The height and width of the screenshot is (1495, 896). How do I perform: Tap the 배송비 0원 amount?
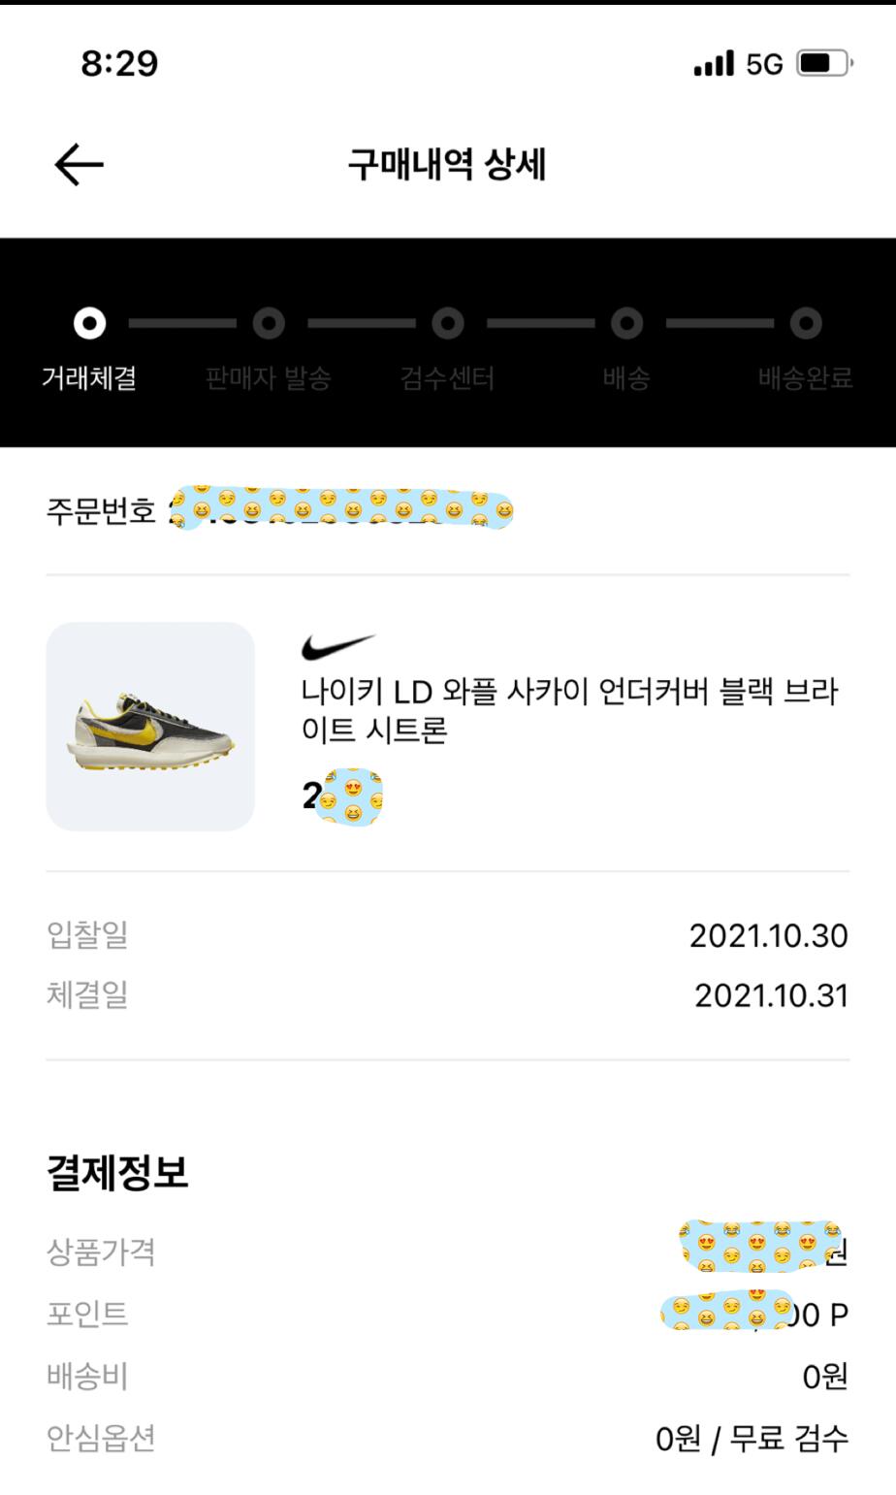(825, 1376)
